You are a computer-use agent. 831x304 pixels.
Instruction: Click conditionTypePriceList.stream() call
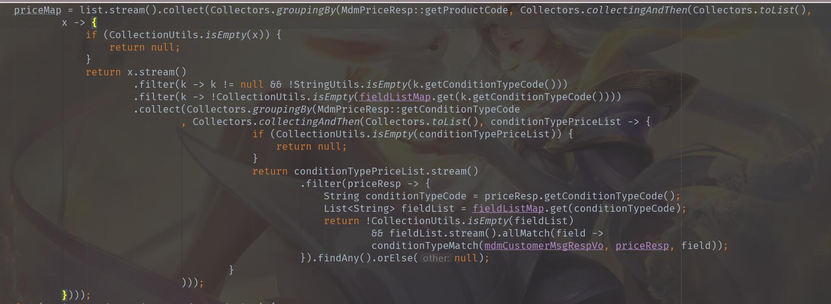(386, 171)
